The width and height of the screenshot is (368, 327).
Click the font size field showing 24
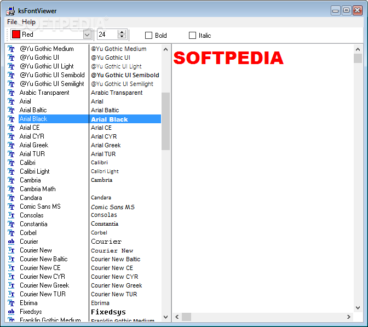click(x=107, y=35)
